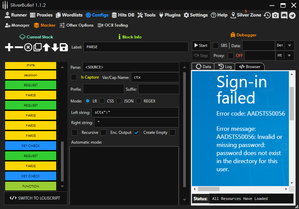
Task: Click the debugger Data input field
Action: (258, 46)
